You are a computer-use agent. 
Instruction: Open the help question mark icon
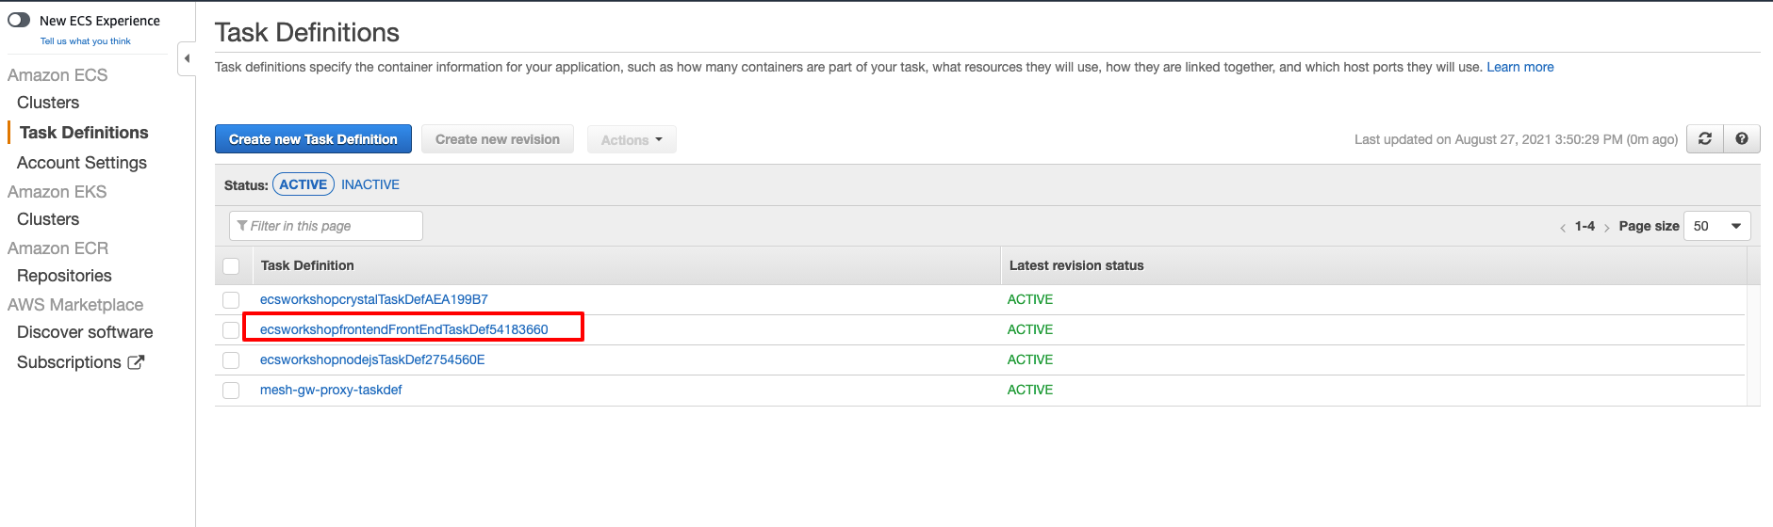(x=1741, y=139)
